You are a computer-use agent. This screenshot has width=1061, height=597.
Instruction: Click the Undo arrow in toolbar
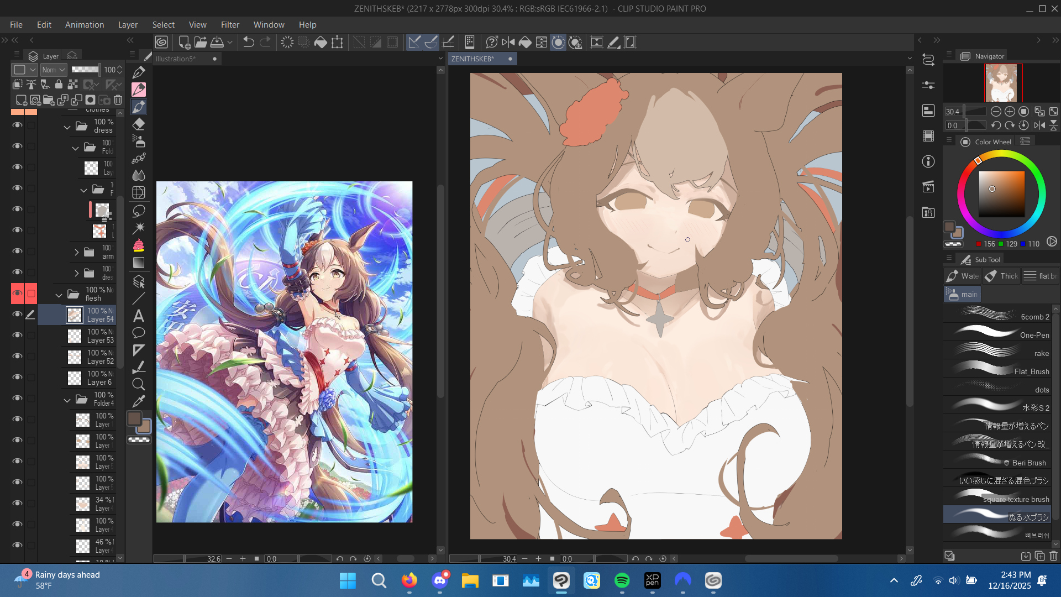point(248,43)
